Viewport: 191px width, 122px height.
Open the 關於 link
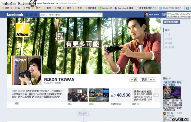pyautogui.click(x=17, y=104)
